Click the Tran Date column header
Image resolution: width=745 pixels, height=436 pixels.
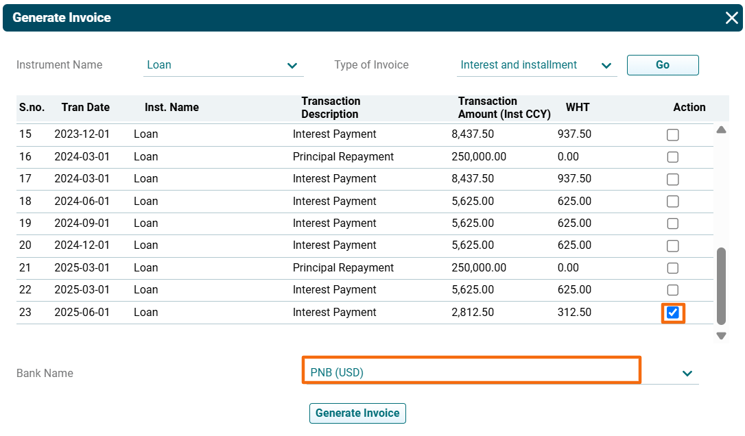(85, 108)
